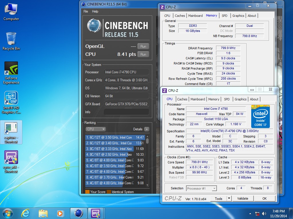Select ranking entry 6C/12T @ 3.50 GHz 14.47
Screen dimensions: 293x219
point(115,137)
